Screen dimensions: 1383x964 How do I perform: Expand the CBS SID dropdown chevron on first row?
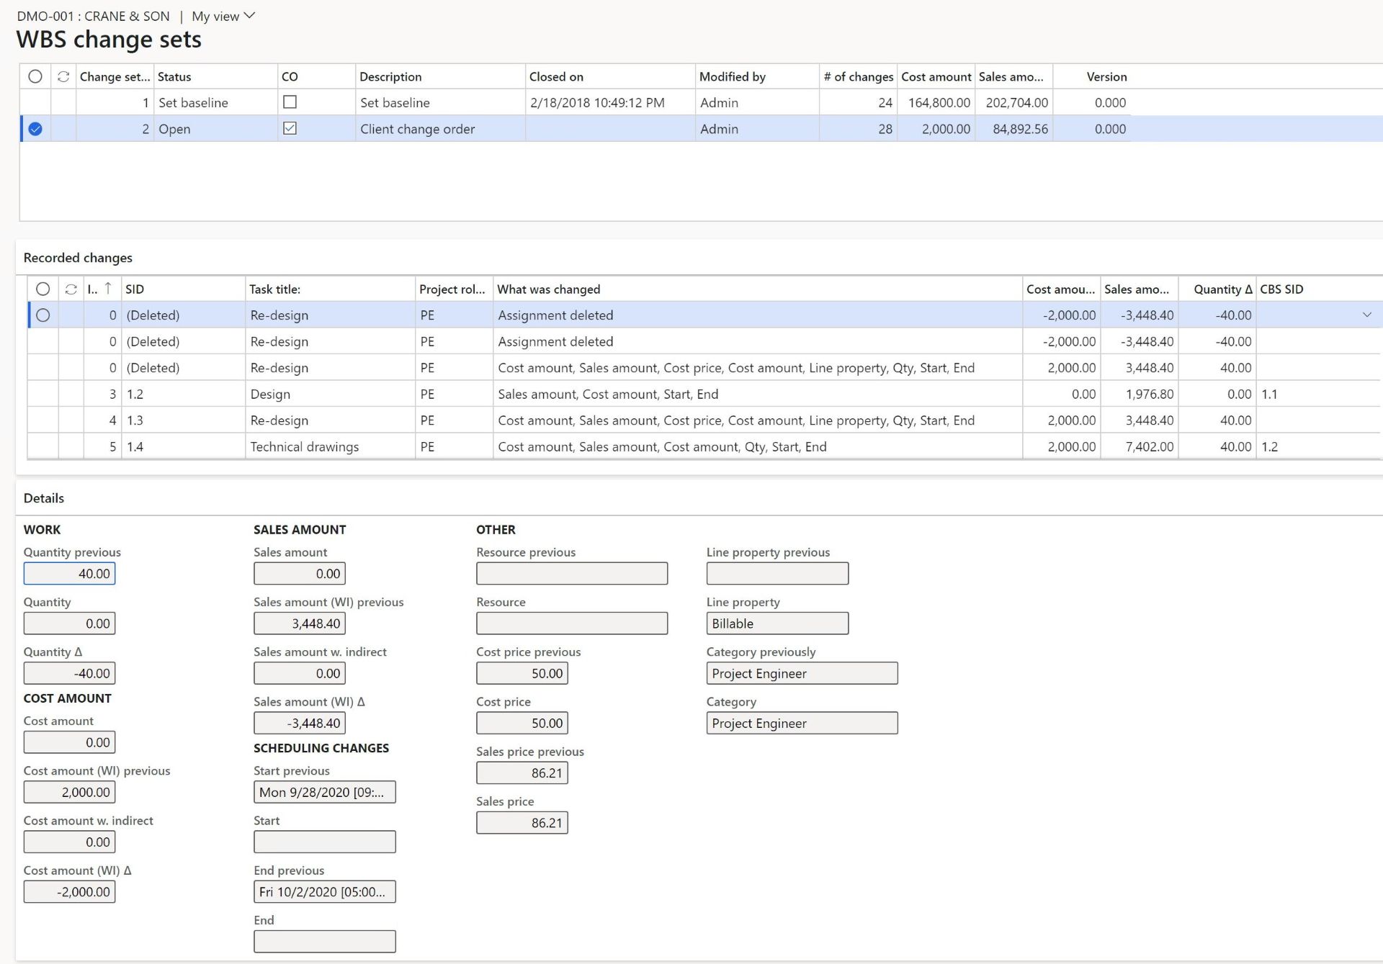pyautogui.click(x=1366, y=315)
